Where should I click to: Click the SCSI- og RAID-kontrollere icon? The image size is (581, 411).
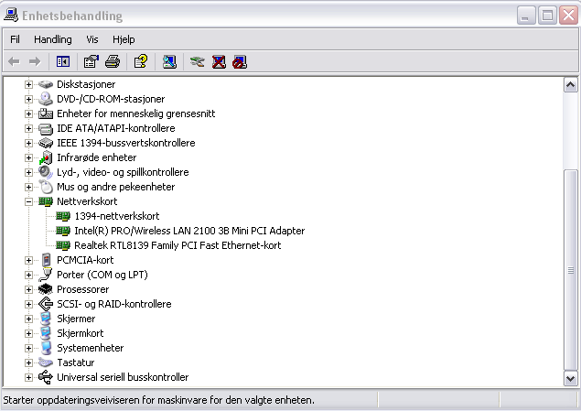pos(46,304)
